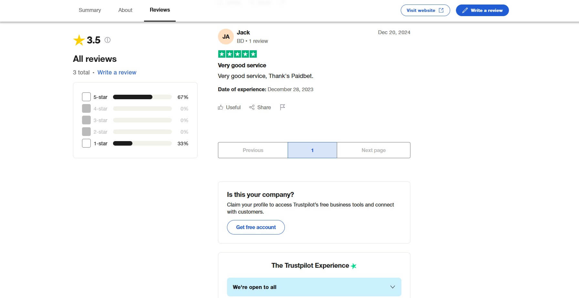Go to the Next page
The image size is (579, 298).
(x=373, y=150)
